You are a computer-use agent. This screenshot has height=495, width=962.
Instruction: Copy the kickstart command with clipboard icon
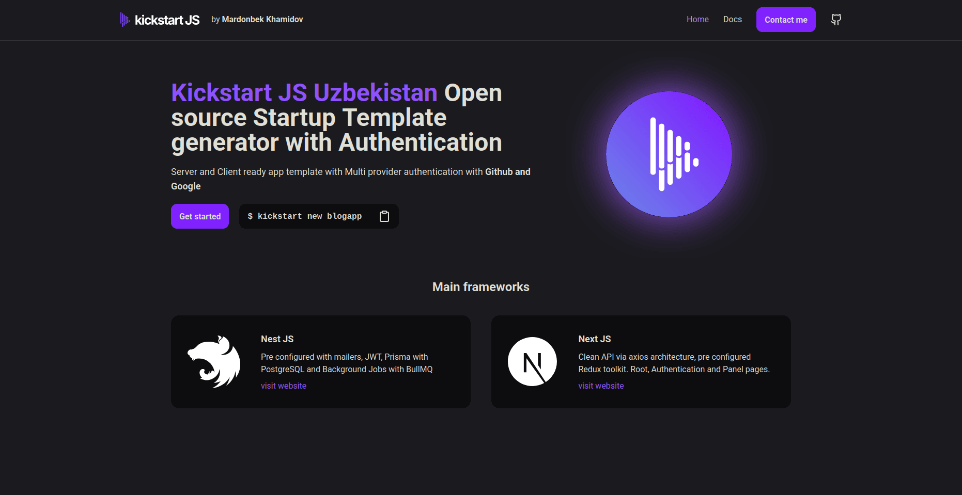click(384, 216)
